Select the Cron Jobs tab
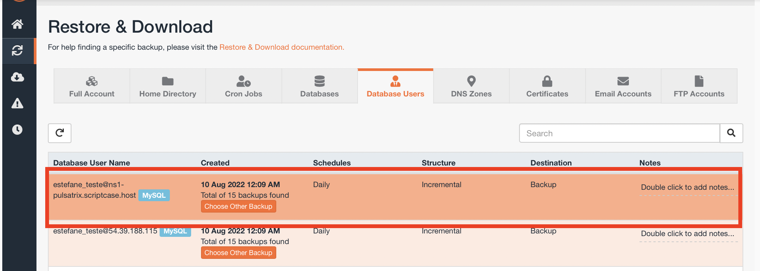 click(x=244, y=87)
